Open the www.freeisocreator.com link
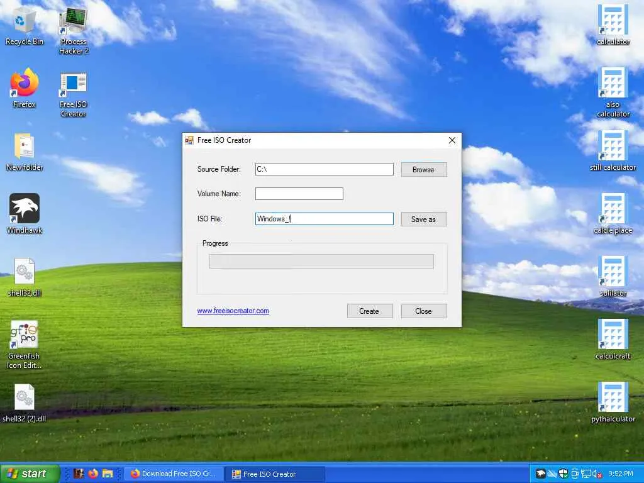The image size is (644, 483). tap(233, 311)
